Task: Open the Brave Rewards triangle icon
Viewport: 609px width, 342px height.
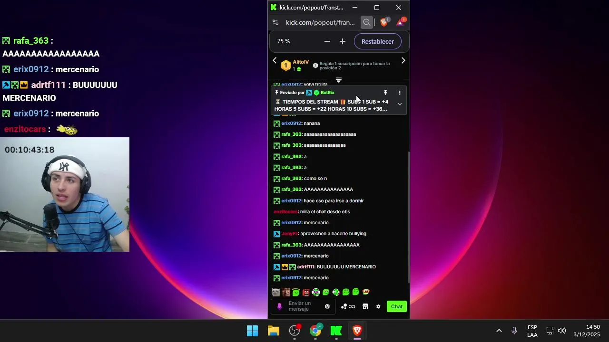Action: (400, 22)
